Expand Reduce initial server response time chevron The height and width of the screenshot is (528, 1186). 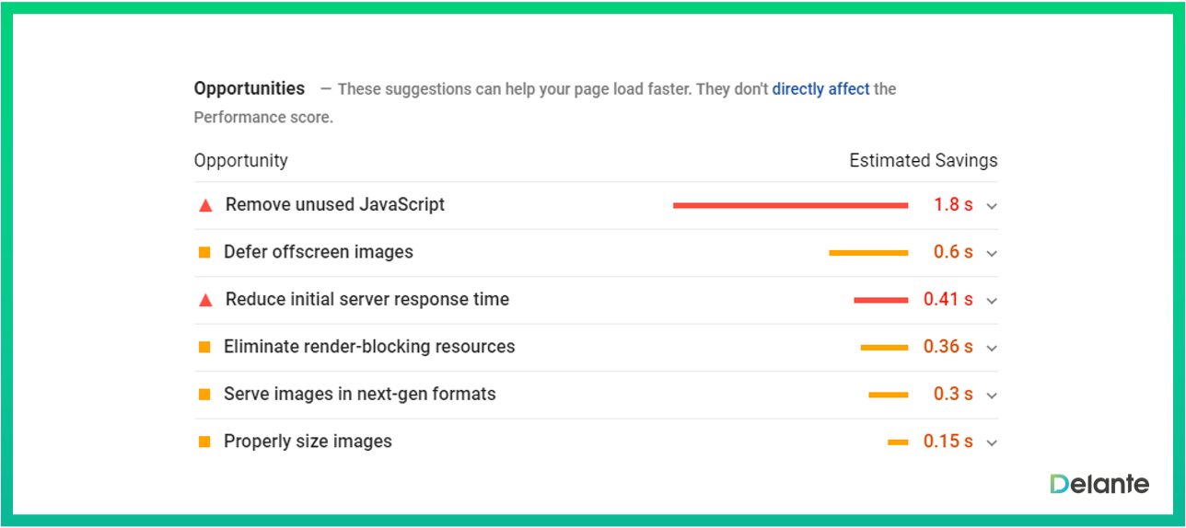click(992, 301)
